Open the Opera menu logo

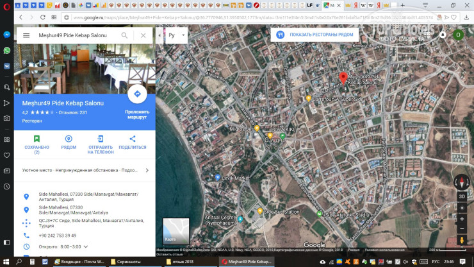[x=6, y=6]
